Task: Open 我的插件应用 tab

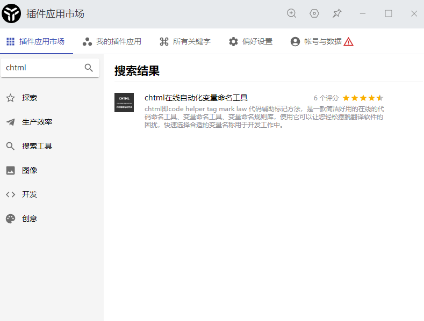Action: [112, 42]
